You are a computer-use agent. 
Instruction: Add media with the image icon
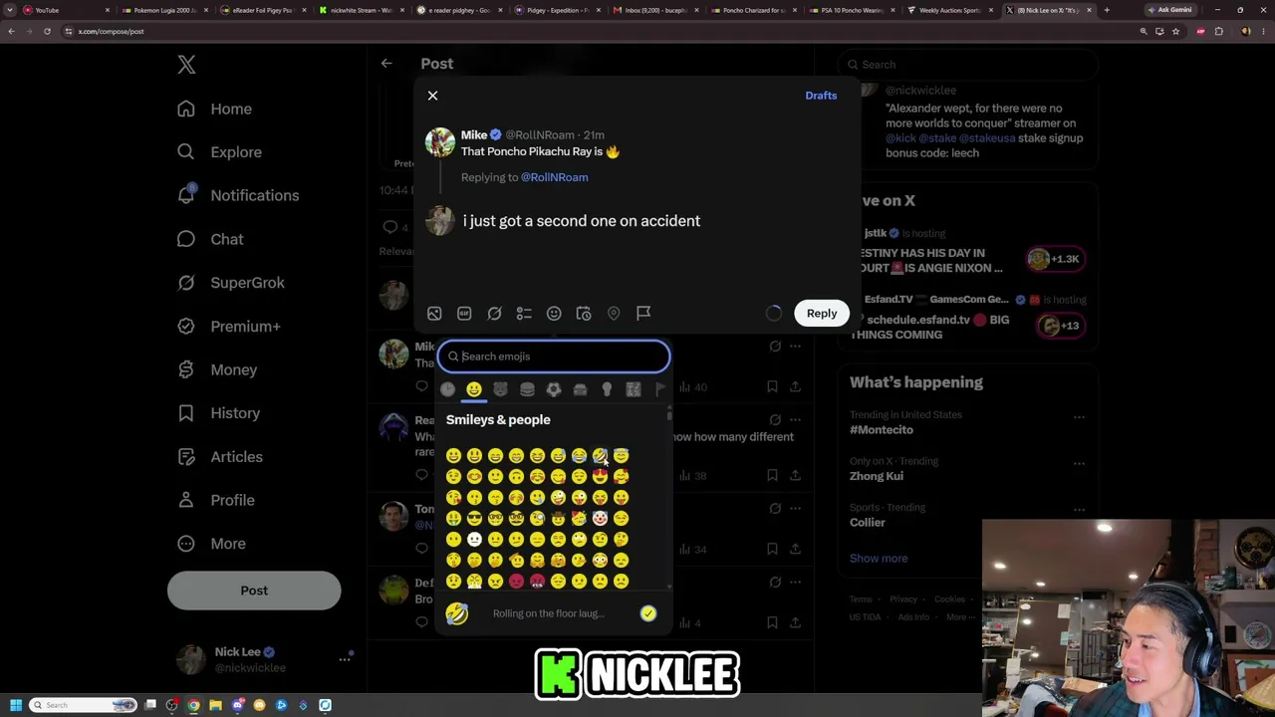coord(434,314)
